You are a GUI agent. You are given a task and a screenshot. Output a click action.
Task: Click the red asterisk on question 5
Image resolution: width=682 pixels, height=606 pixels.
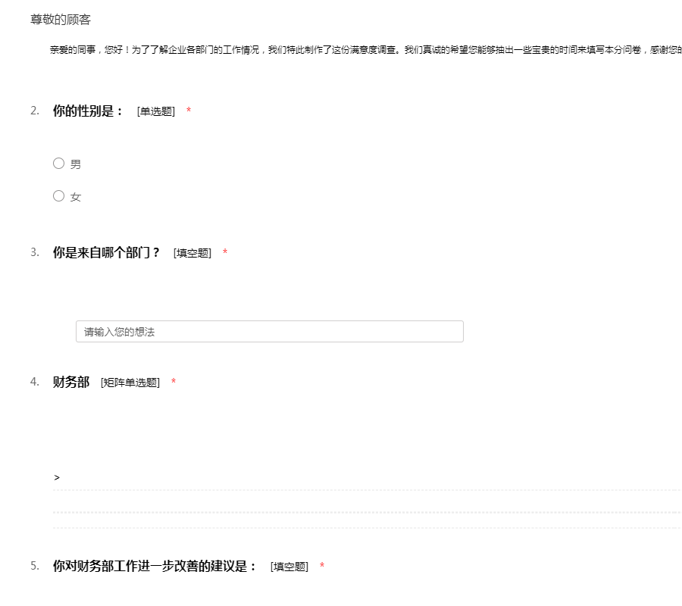point(322,567)
